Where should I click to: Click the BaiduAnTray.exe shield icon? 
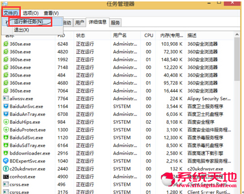pyautogui.click(x=6, y=114)
